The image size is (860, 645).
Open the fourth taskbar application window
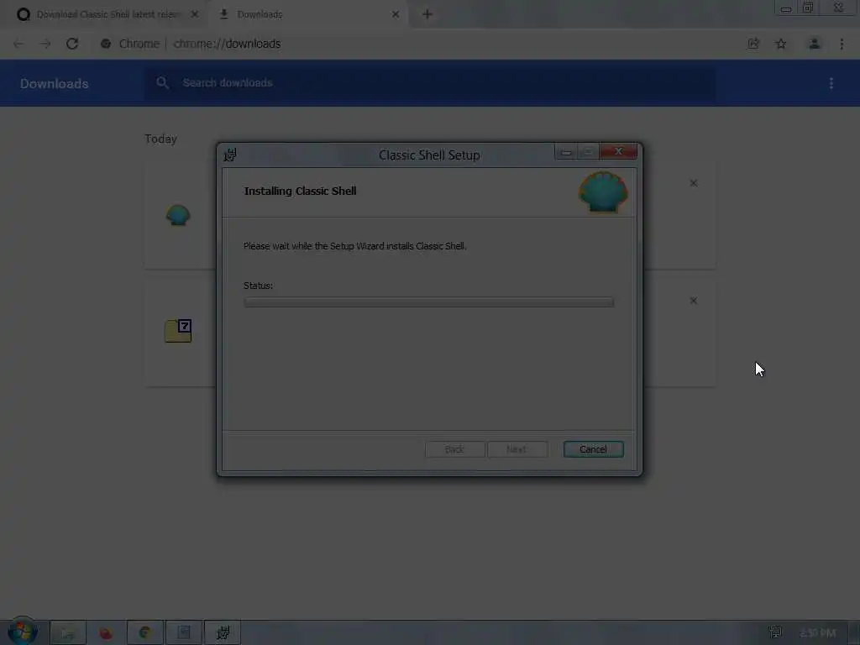pos(184,633)
